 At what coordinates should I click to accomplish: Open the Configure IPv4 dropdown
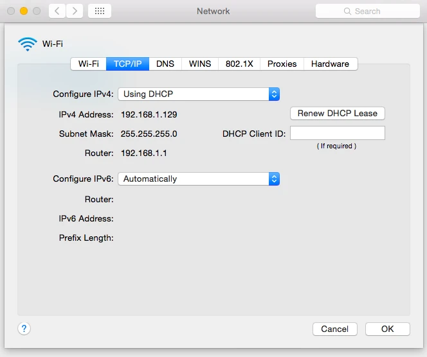coord(199,94)
